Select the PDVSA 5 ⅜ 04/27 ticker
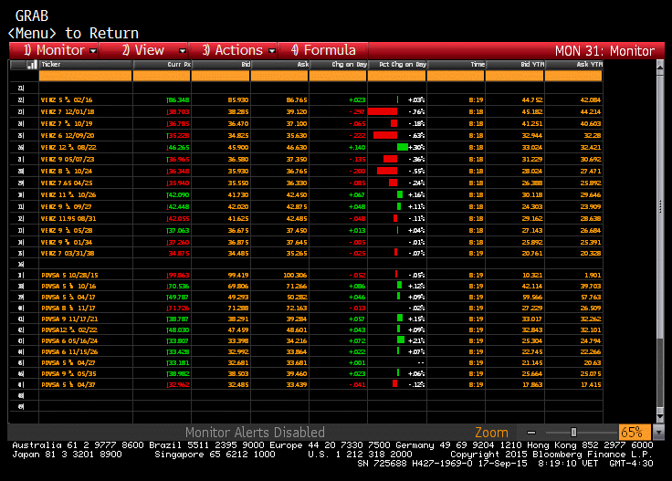Viewport: 672px width, 481px height. (x=68, y=362)
